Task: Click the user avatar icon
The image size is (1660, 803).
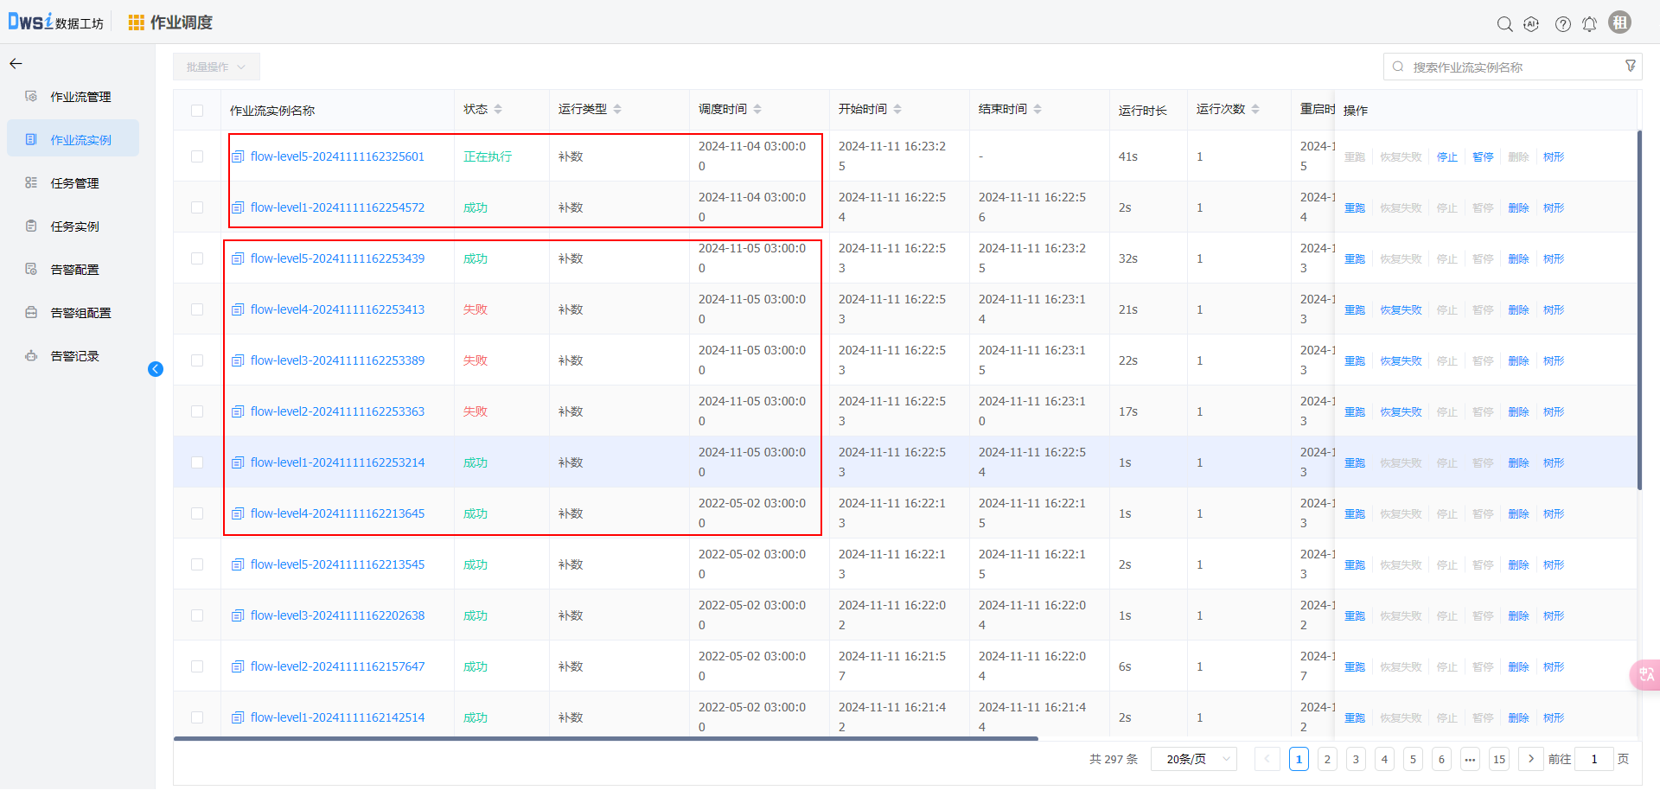Action: click(x=1619, y=22)
